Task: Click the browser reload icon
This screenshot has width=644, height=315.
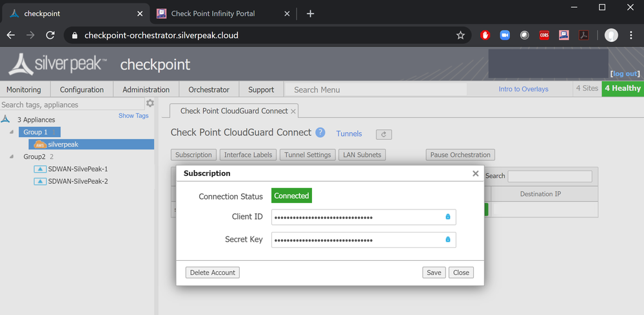Action: tap(50, 35)
